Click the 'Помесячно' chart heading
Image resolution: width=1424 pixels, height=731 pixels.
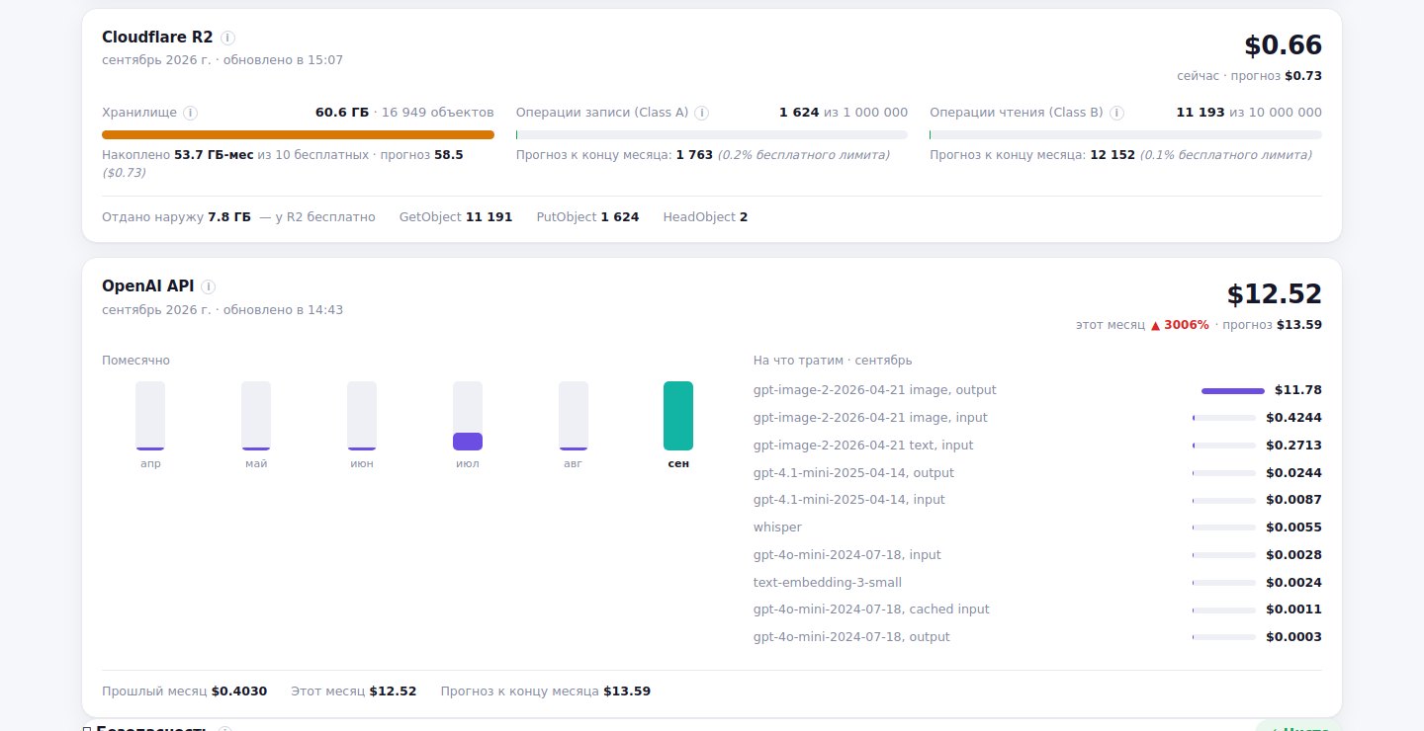point(135,361)
